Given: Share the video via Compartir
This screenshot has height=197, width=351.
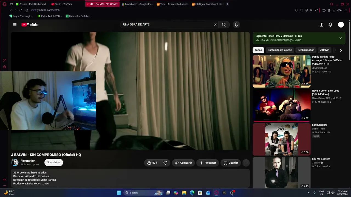Looking at the screenshot, I should pyautogui.click(x=183, y=163).
